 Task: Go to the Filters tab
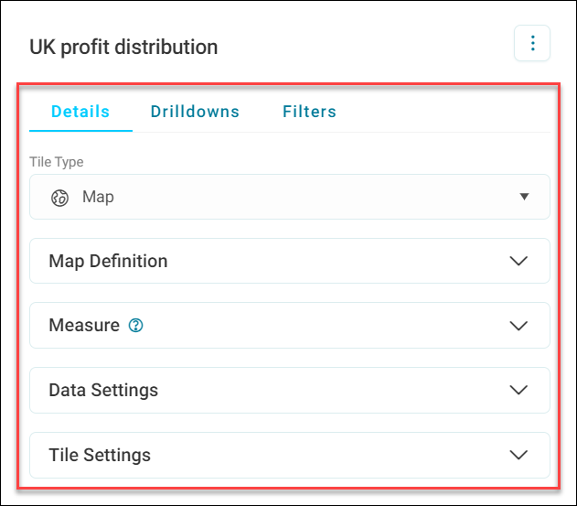click(x=309, y=112)
